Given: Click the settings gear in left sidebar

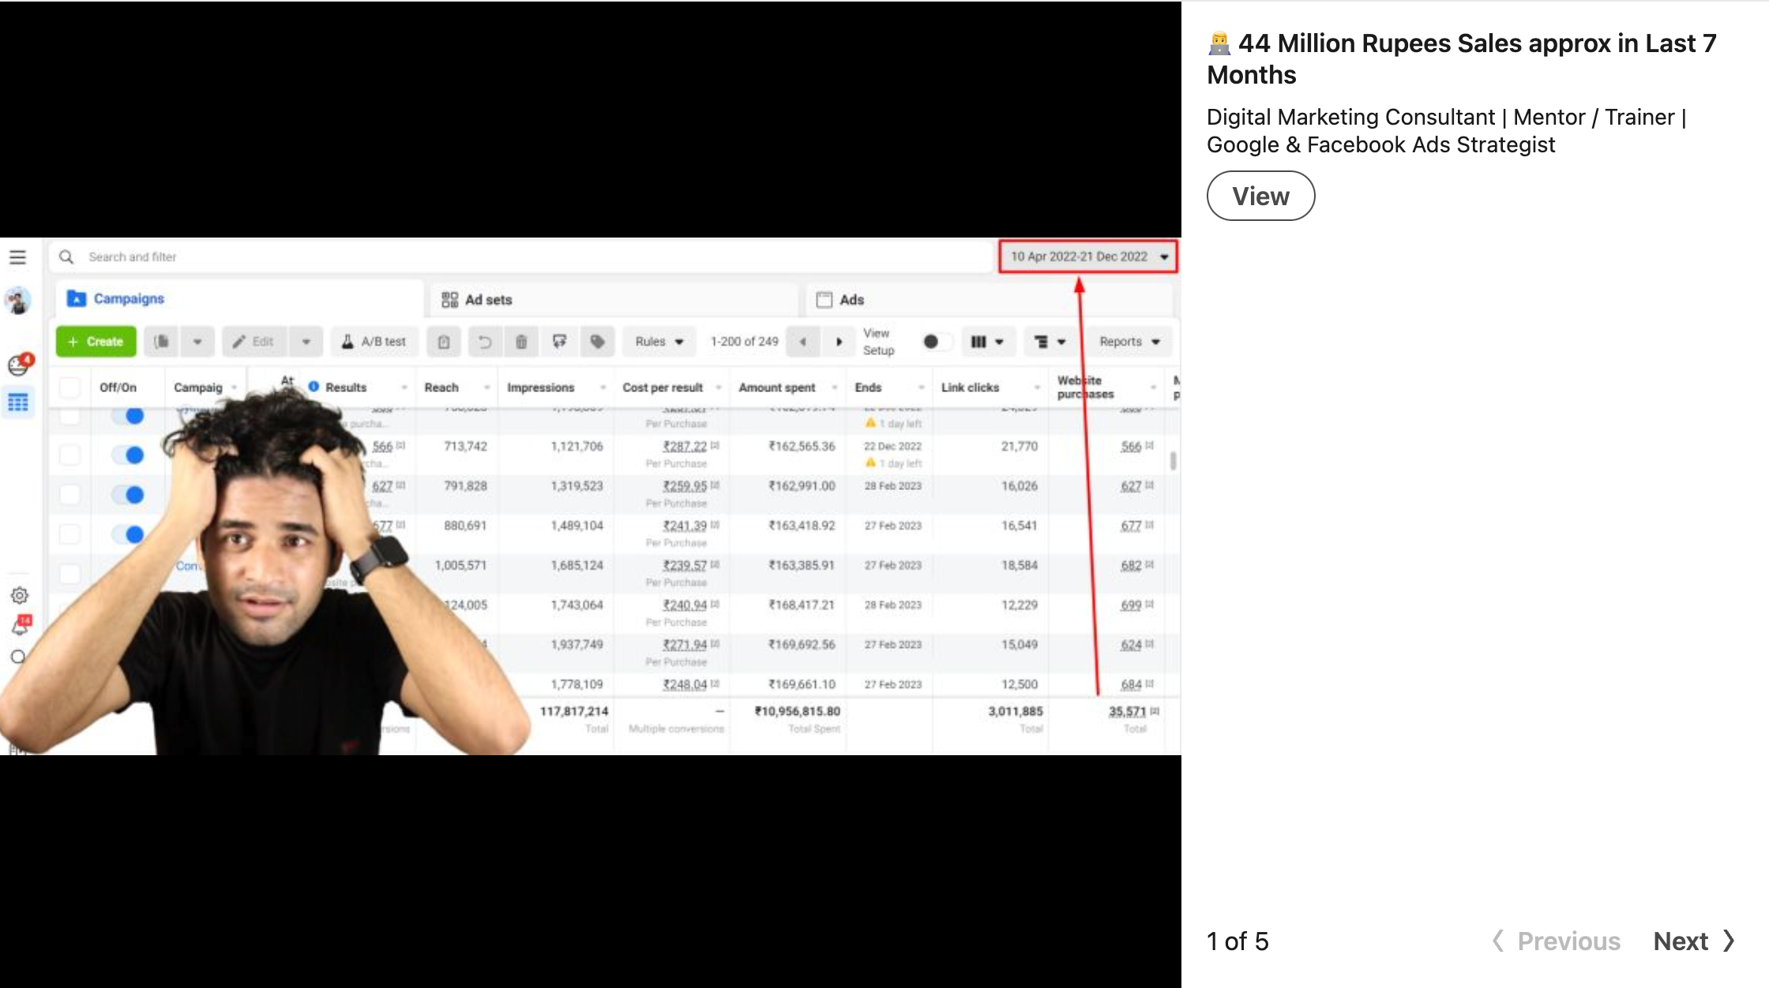Looking at the screenshot, I should point(20,595).
